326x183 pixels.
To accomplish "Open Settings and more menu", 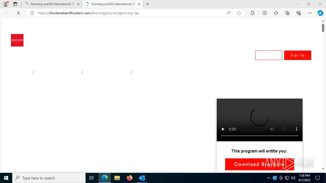I will pyautogui.click(x=310, y=13).
